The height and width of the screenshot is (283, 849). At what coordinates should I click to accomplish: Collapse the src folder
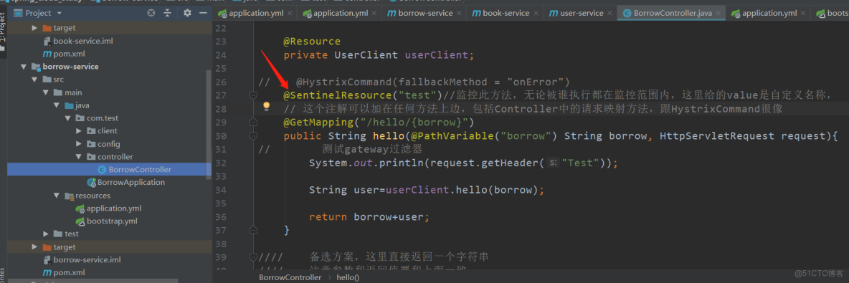pyautogui.click(x=35, y=80)
